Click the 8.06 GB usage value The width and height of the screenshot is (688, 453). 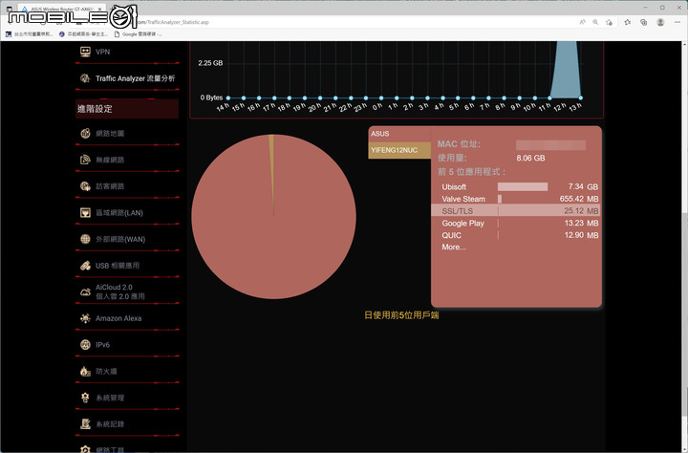tap(530, 158)
